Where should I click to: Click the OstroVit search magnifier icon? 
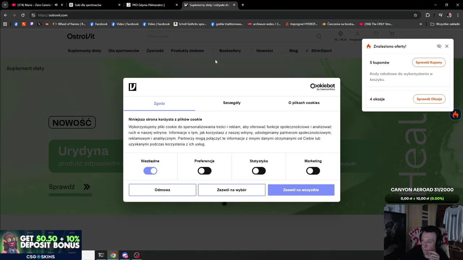pos(319,36)
